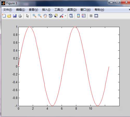Open the 帮助(H) menu
This screenshot has height=117, width=130.
coord(99,10)
